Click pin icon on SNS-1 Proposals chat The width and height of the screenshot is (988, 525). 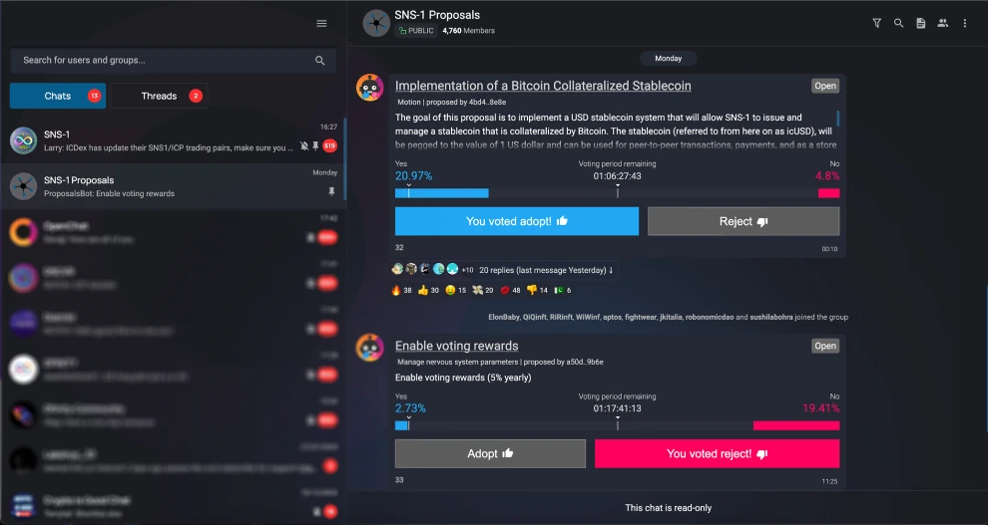pyautogui.click(x=331, y=191)
